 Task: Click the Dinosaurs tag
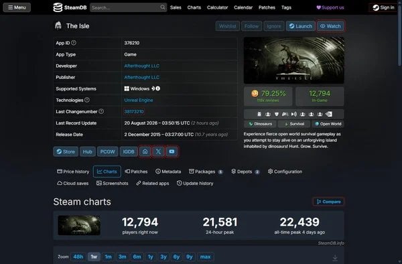[x=260, y=124]
